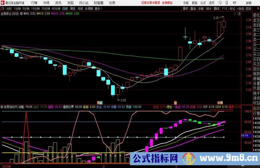Viewport: 260px width, 168px height.
Task: Click the 2024年 date axis label
Action: click(x=7, y=166)
